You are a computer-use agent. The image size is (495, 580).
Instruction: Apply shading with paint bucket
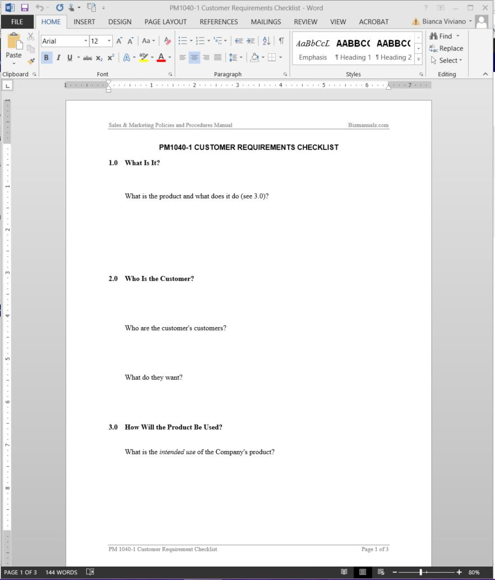255,57
